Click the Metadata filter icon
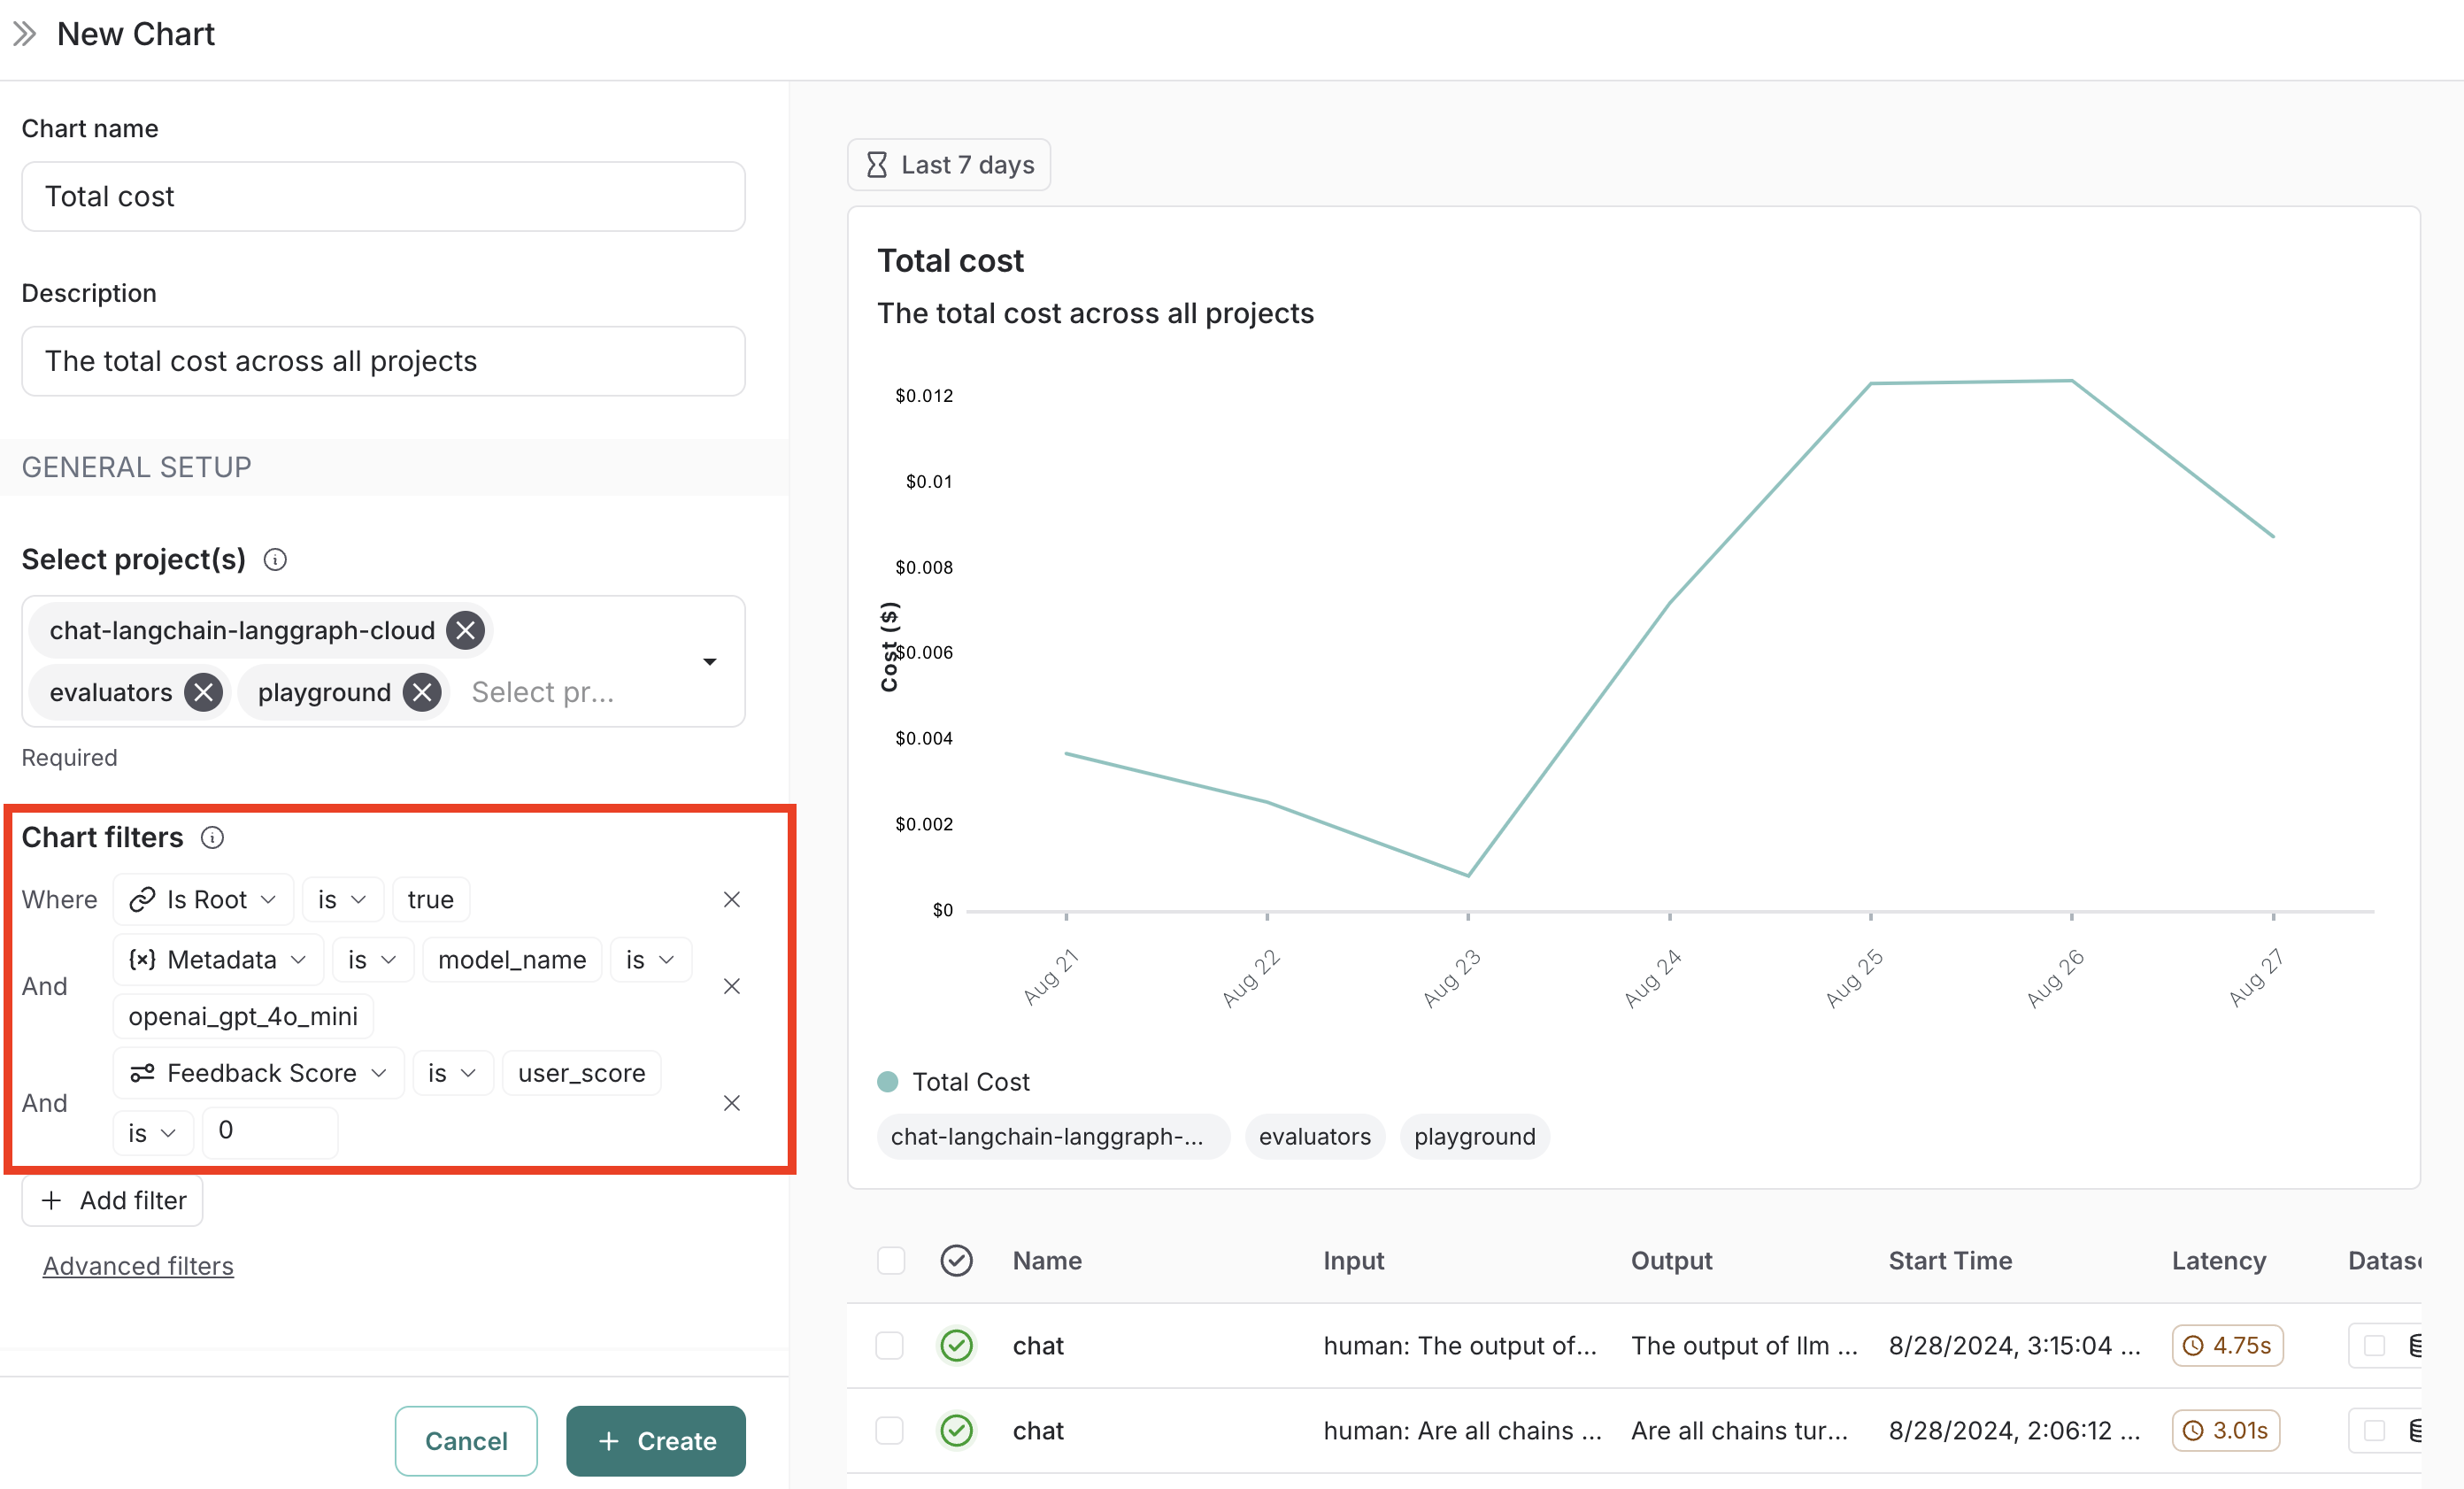Viewport: 2464px width, 1489px height. point(146,958)
